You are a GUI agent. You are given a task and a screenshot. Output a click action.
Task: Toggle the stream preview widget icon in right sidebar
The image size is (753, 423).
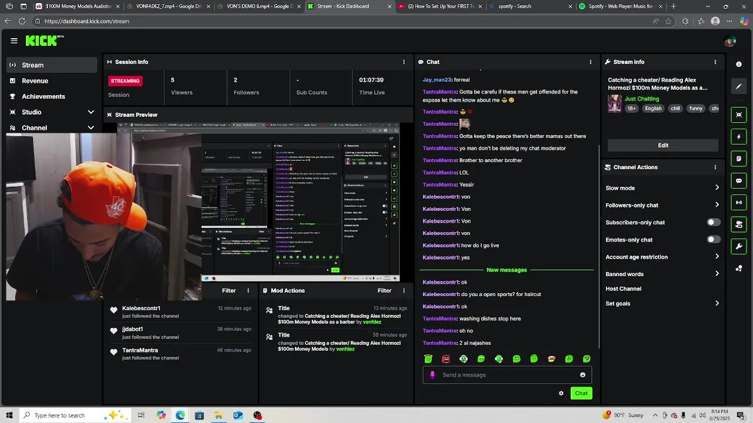coord(739,115)
